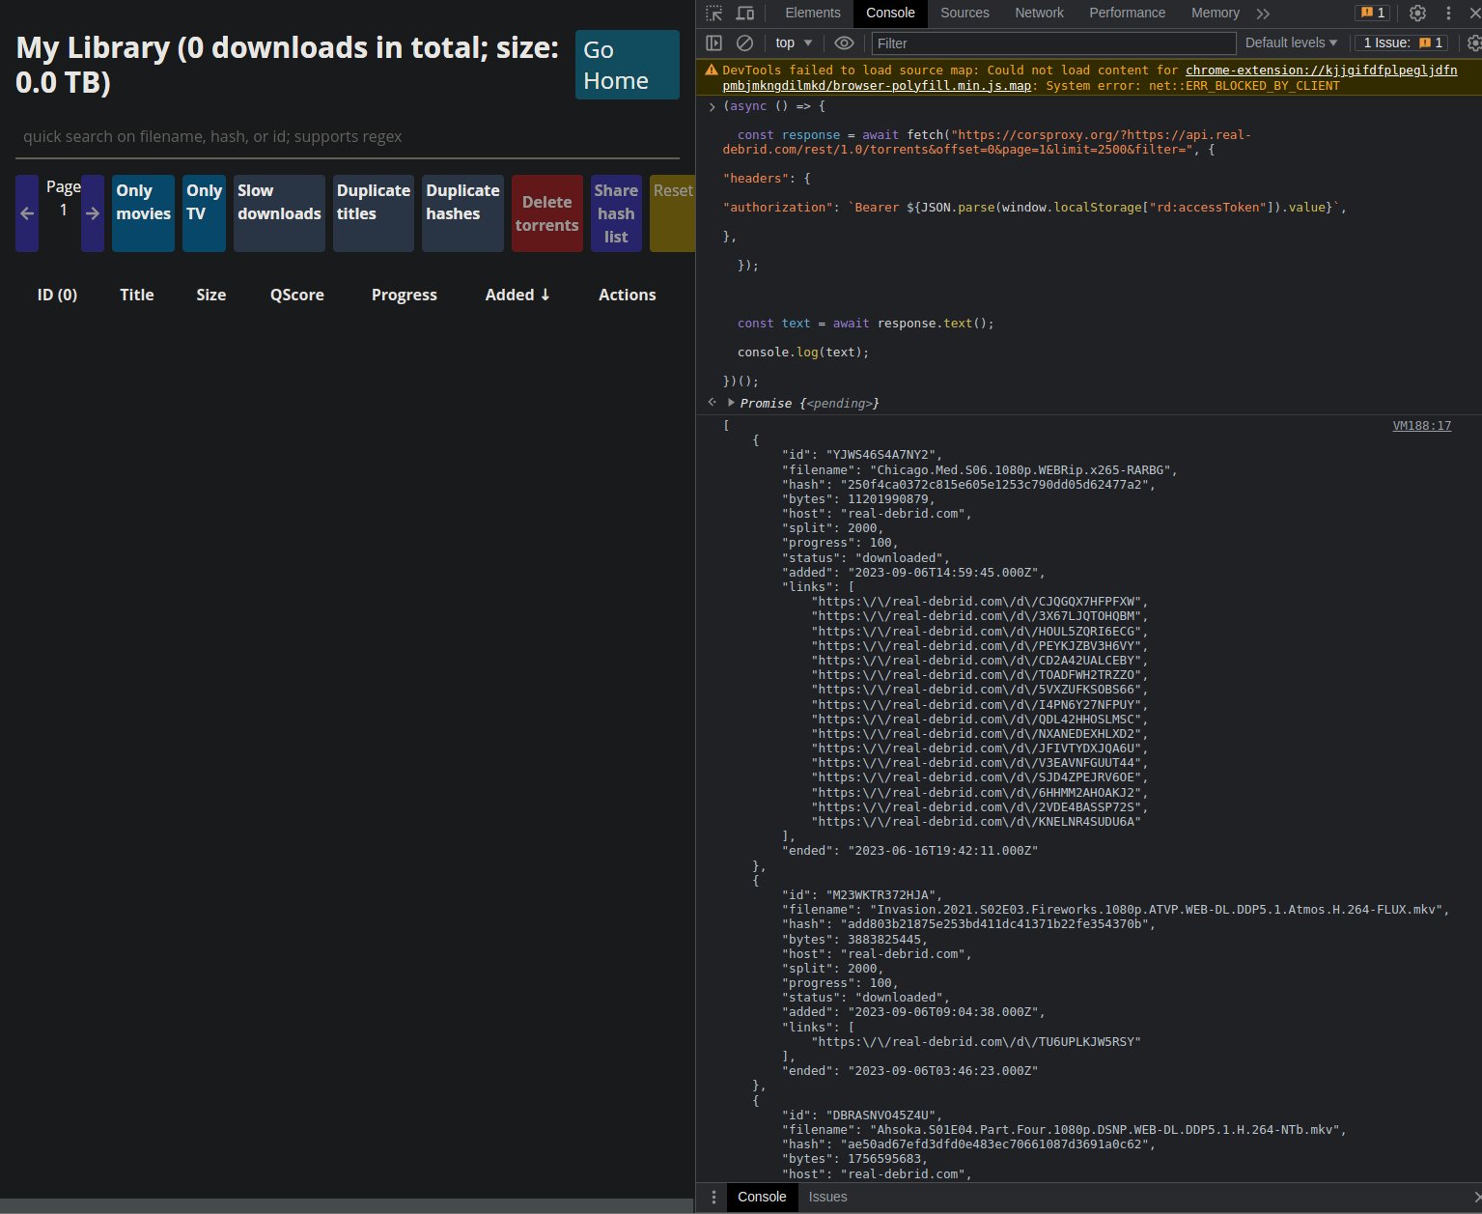Go to the previous library page
Screen dimensions: 1482x1214
click(x=26, y=213)
